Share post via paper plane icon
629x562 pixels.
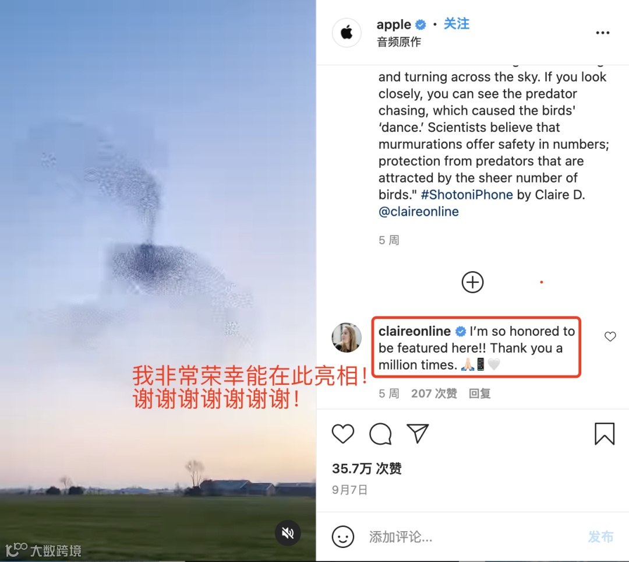pos(418,434)
